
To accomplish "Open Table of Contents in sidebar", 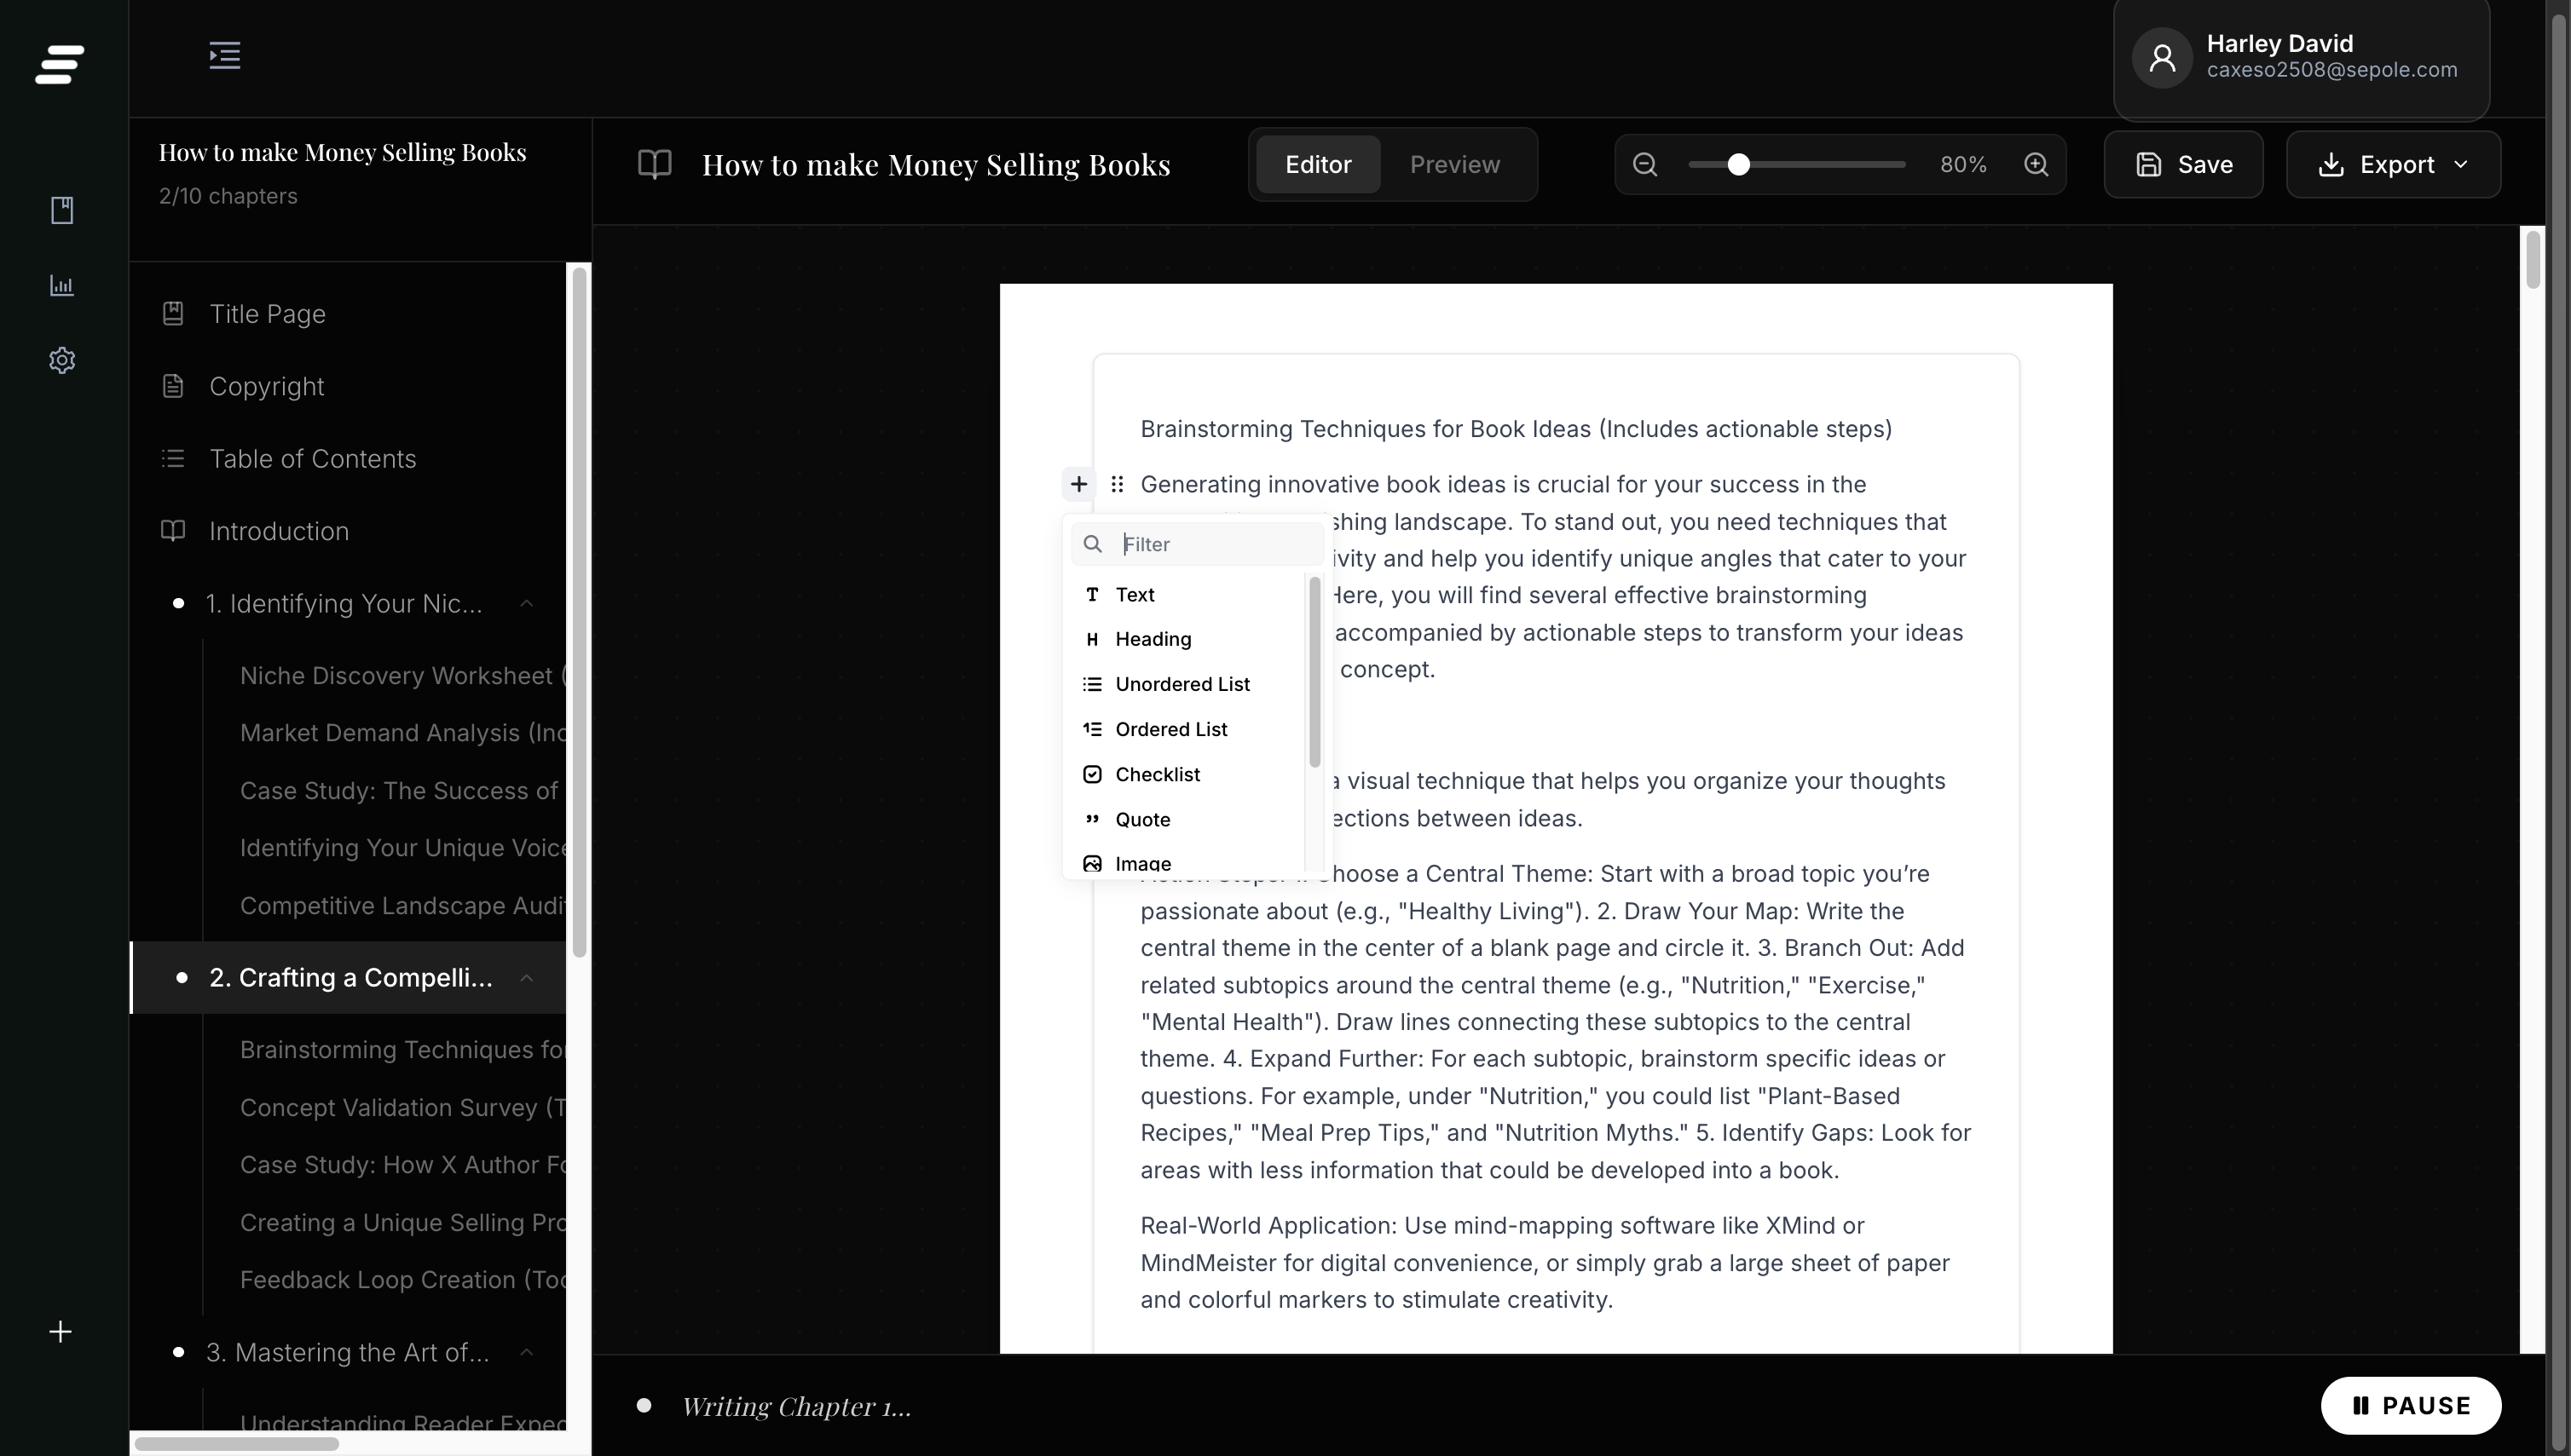I will [312, 459].
